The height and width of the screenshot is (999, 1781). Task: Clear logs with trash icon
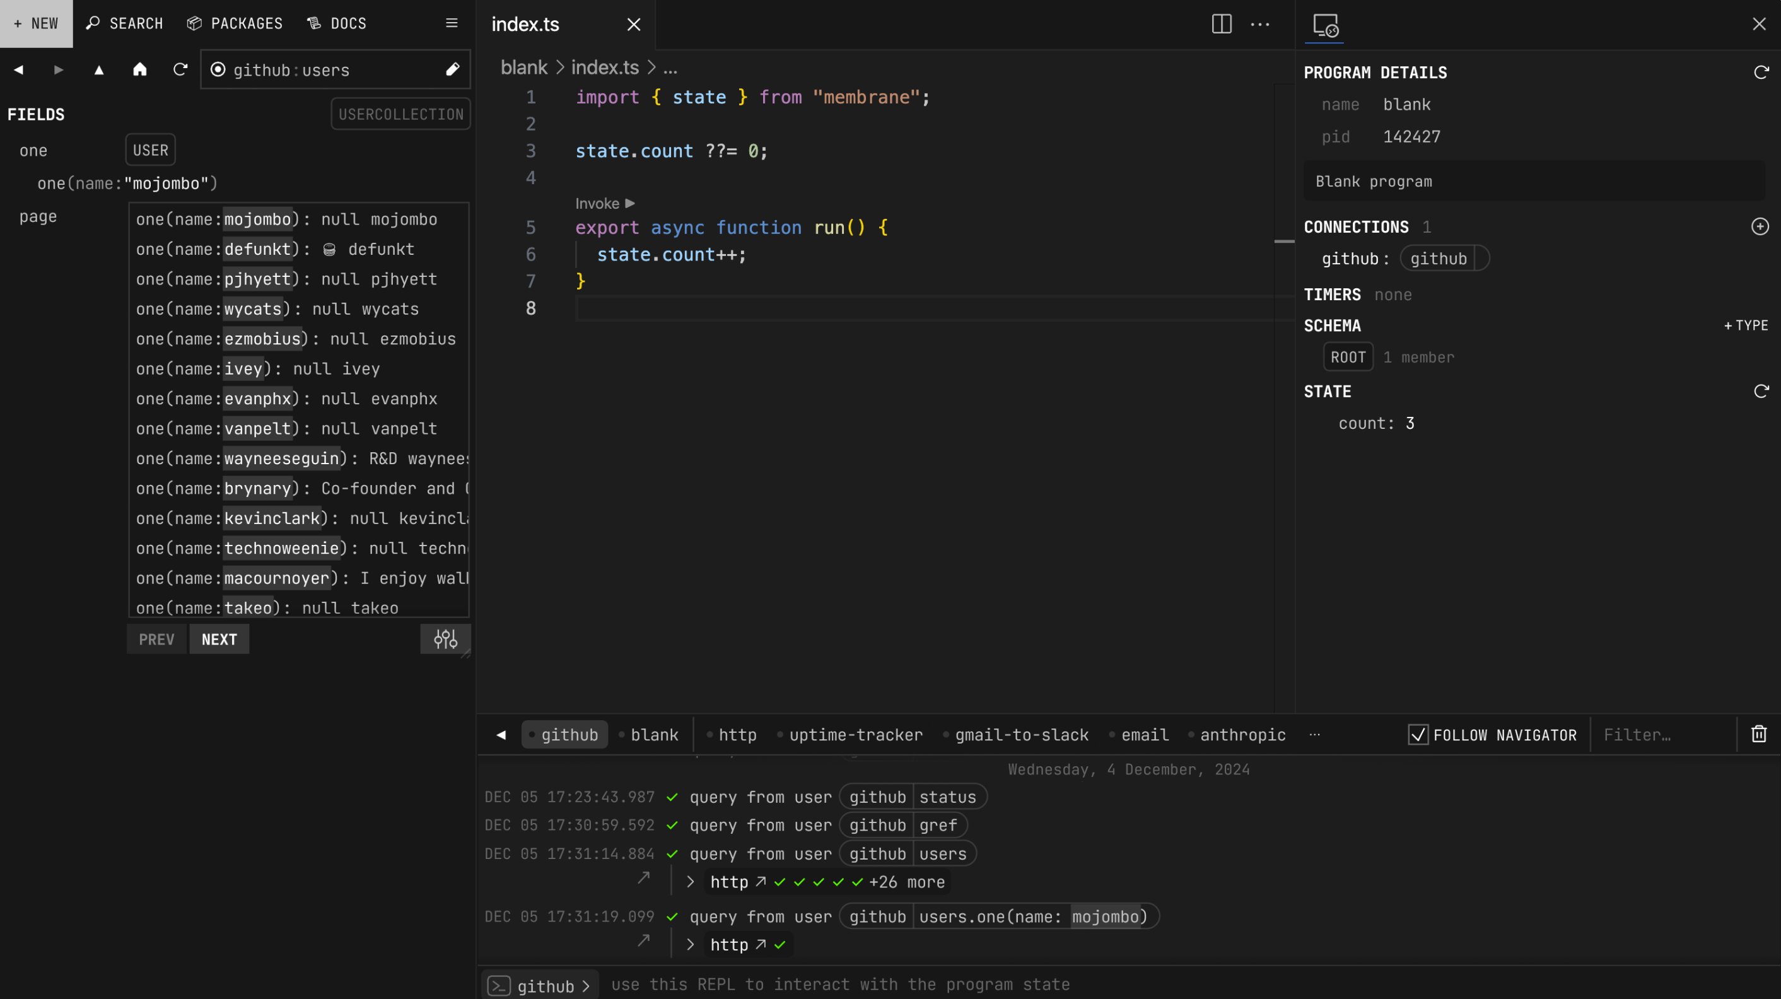[1759, 734]
